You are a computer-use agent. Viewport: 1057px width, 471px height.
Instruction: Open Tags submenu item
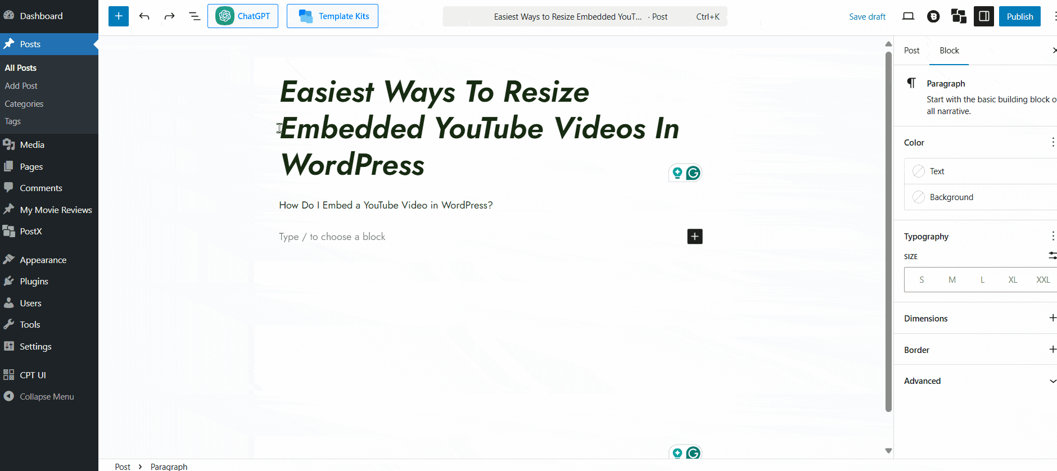pos(12,121)
